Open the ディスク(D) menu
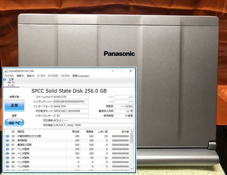The image size is (227, 175). coord(53,76)
